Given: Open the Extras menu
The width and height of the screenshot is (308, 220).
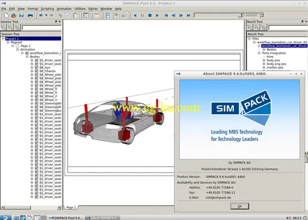Looking at the screenshot, I should coord(93,9).
